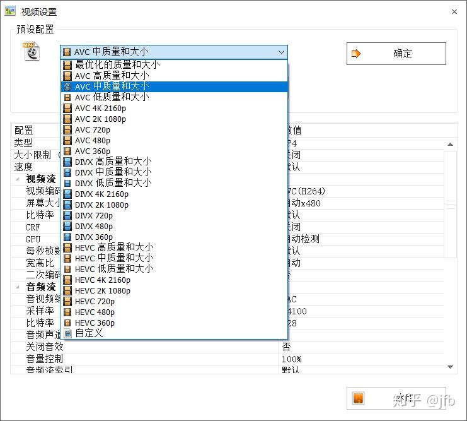Viewport: 467px width, 421px height.
Task: Choose DIVX 360p preset
Action: coord(174,237)
